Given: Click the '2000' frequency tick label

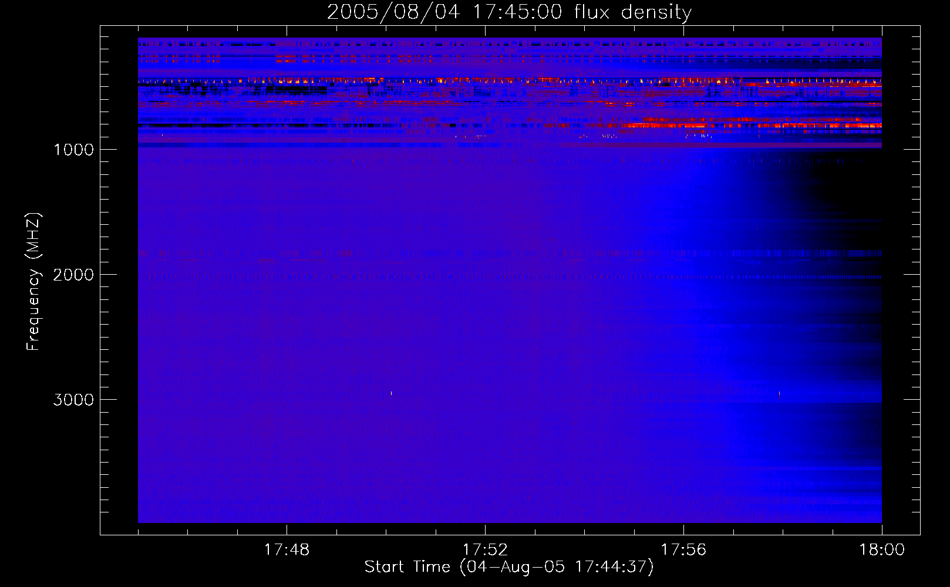Looking at the screenshot, I should (x=73, y=275).
